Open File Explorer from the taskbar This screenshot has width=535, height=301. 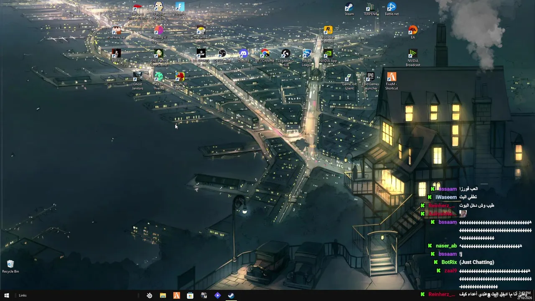pyautogui.click(x=163, y=296)
